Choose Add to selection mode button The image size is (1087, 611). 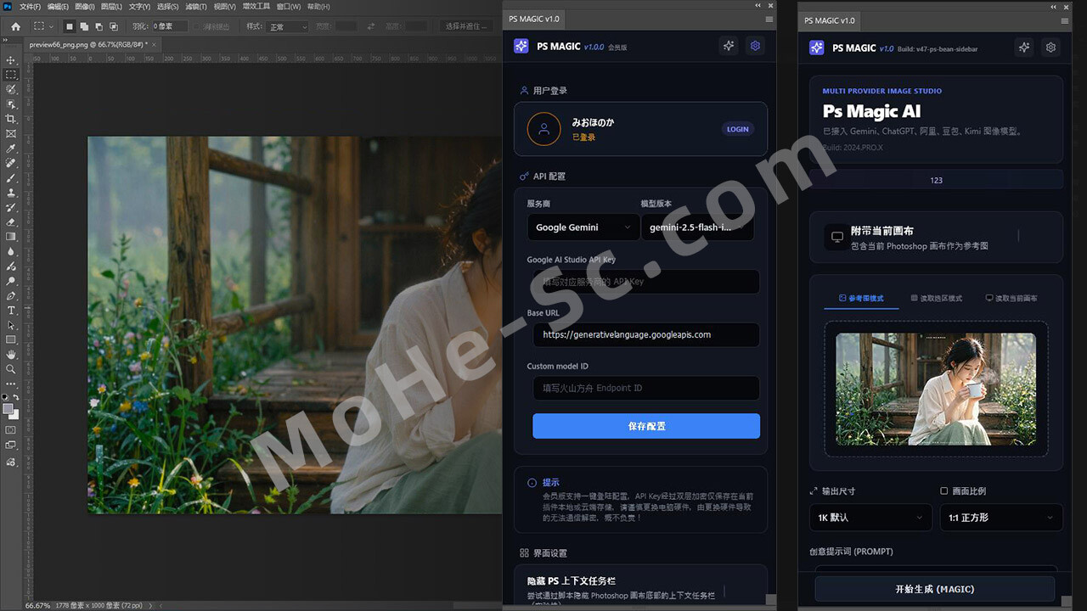84,26
